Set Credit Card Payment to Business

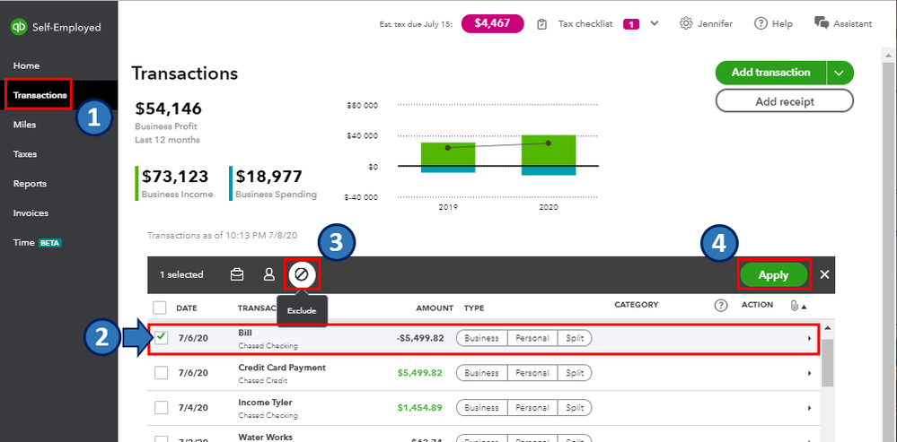click(481, 373)
